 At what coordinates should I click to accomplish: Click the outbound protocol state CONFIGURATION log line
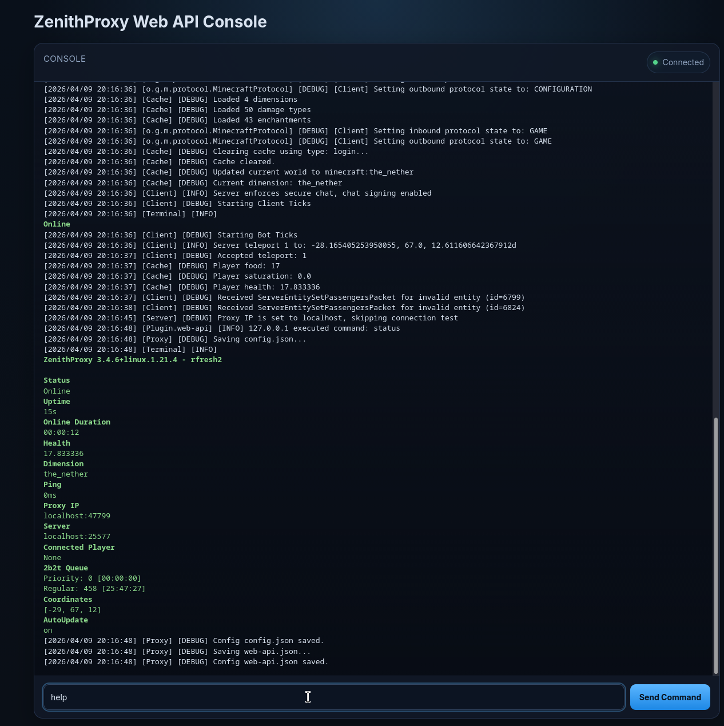(317, 89)
